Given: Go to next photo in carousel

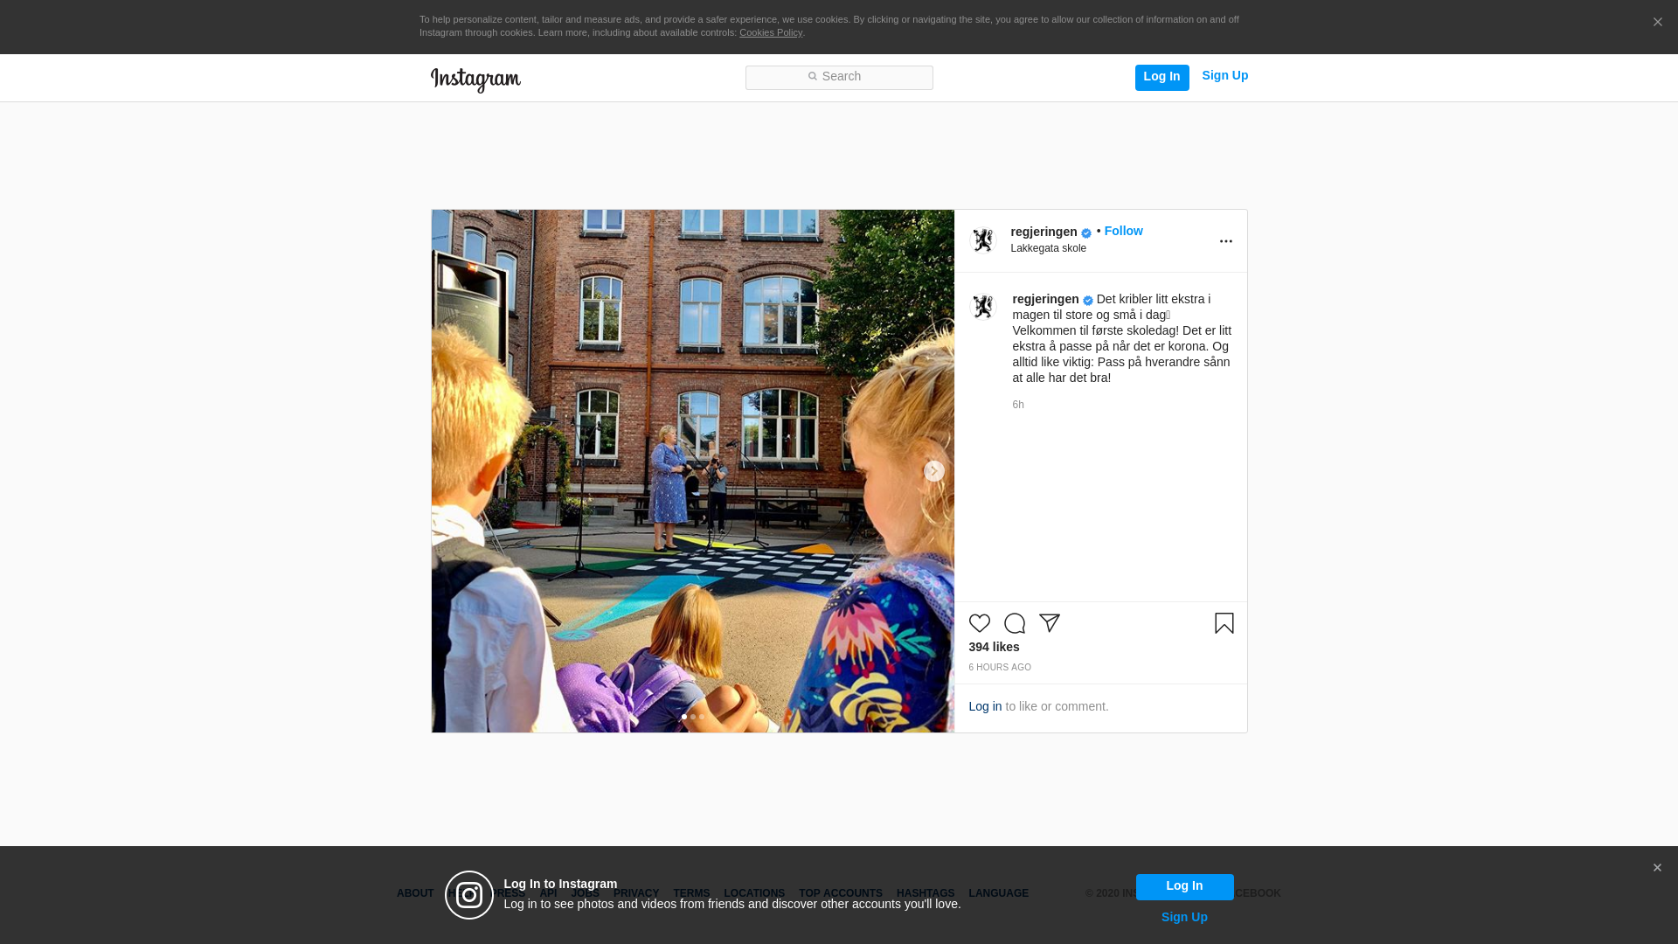Looking at the screenshot, I should point(933,471).
